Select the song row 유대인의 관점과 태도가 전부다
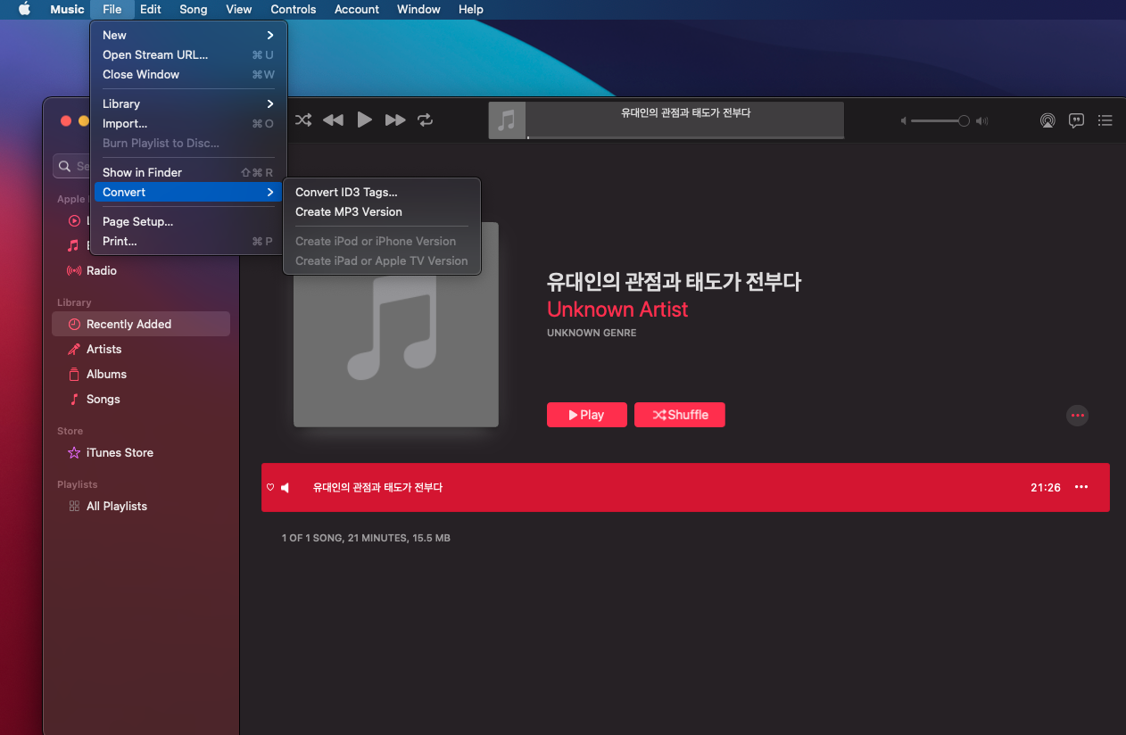1126x735 pixels. pyautogui.click(x=685, y=487)
